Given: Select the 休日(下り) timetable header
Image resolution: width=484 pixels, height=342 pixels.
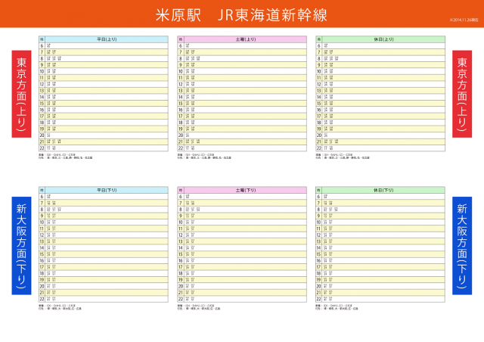Looking at the screenshot, I should [383, 190].
